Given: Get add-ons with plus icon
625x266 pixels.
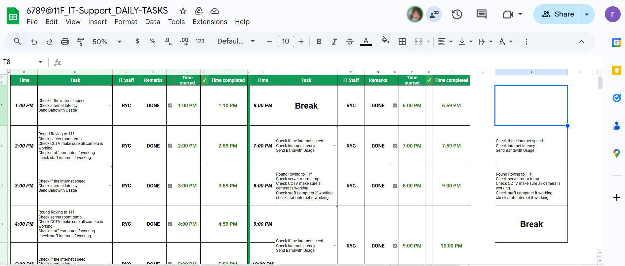Looking at the screenshot, I should click(616, 197).
